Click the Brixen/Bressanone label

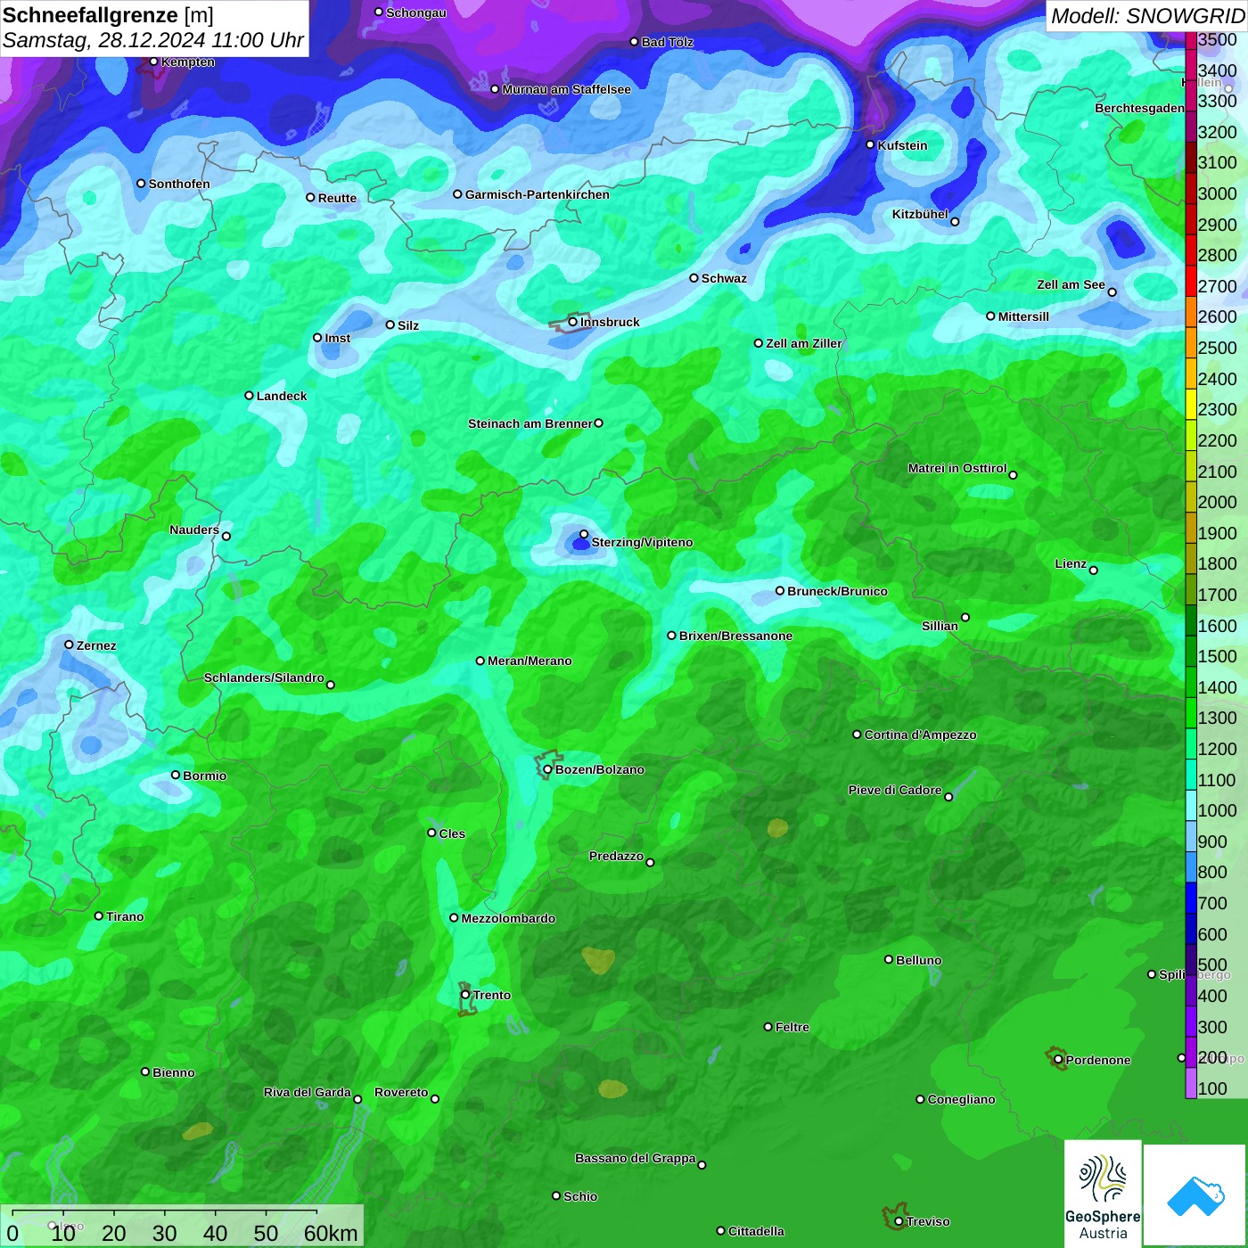pyautogui.click(x=735, y=636)
